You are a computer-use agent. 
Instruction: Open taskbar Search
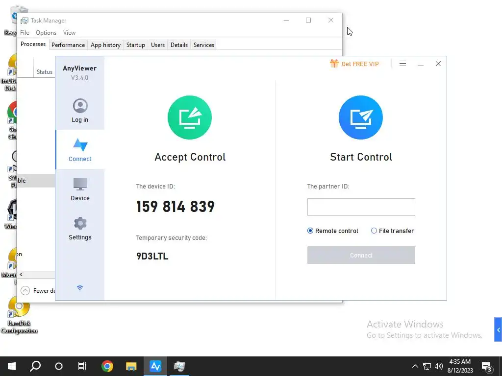click(x=35, y=366)
